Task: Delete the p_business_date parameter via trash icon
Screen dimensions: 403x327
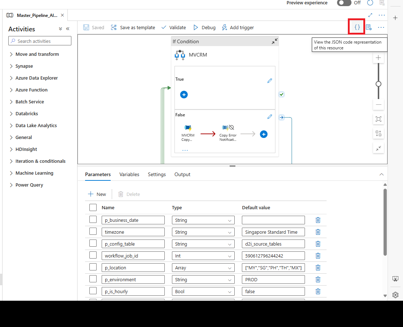Action: (318, 220)
